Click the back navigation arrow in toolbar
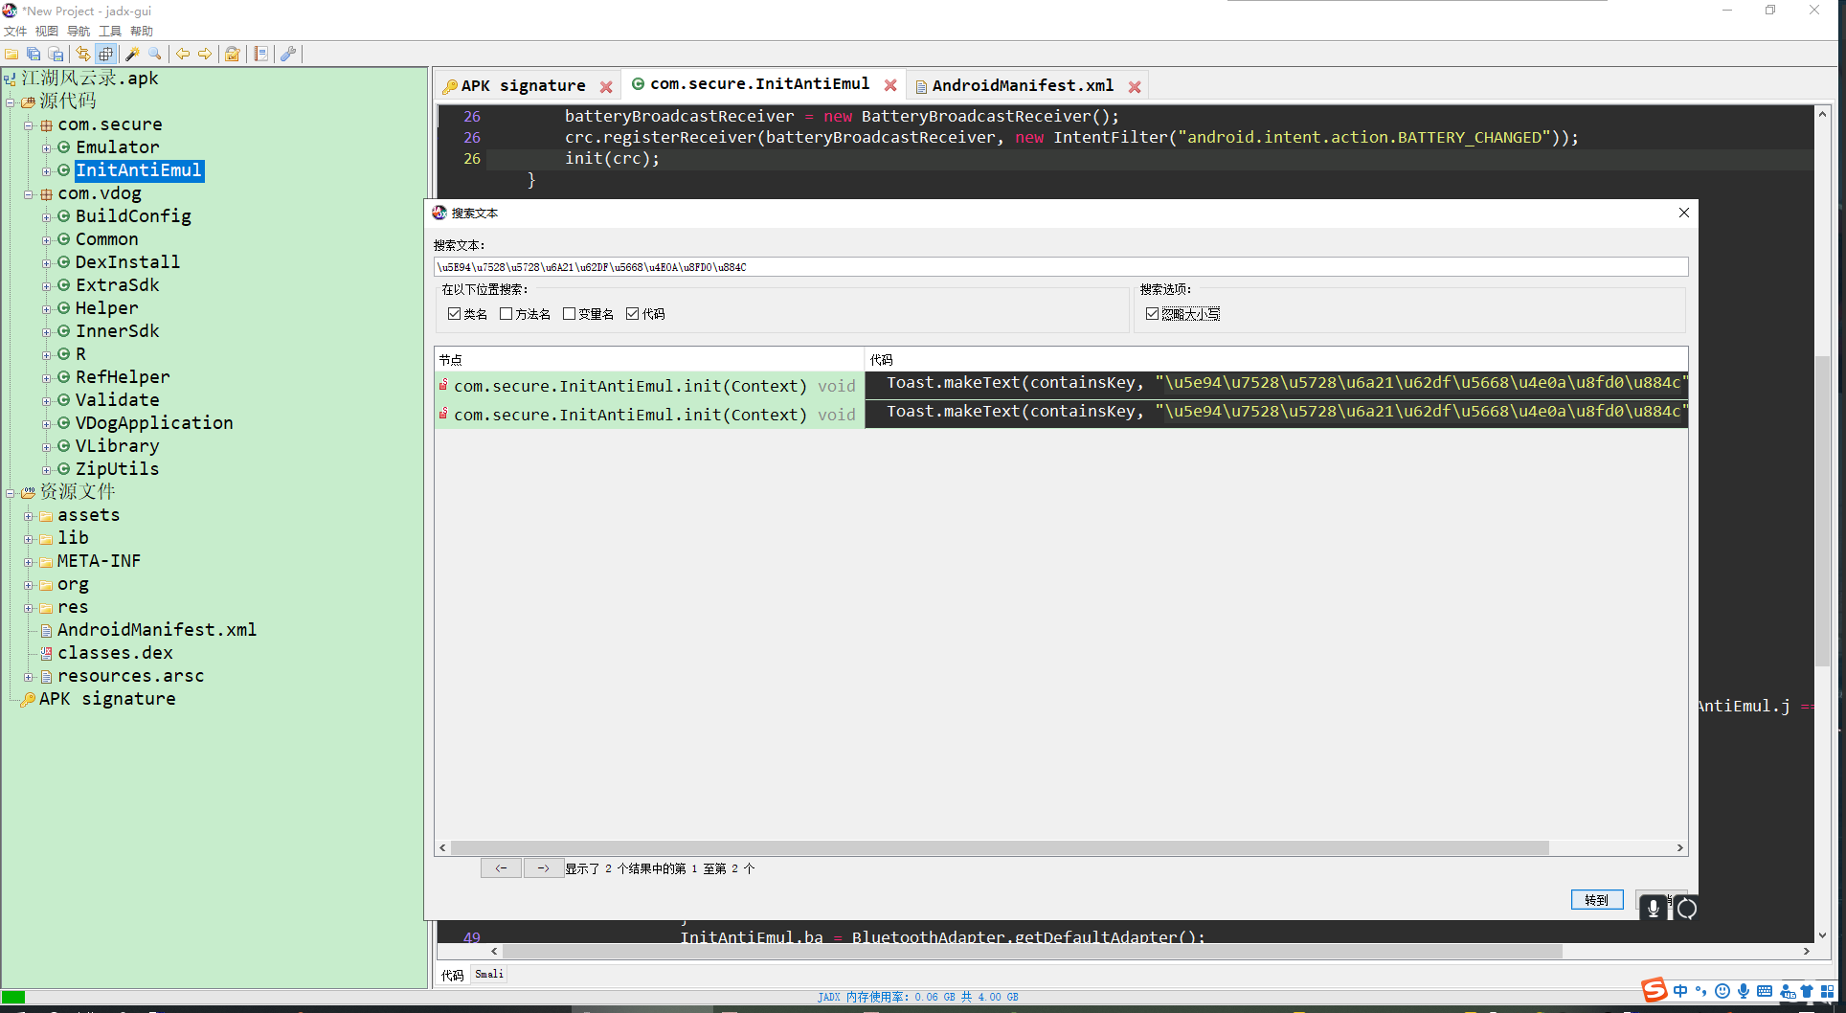The height and width of the screenshot is (1013, 1846). [183, 54]
